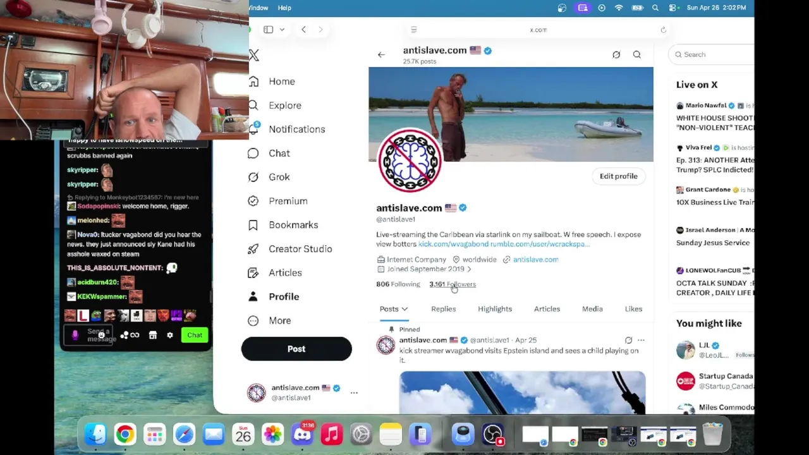Open account options three-dot menu
The height and width of the screenshot is (455, 809).
pos(354,392)
